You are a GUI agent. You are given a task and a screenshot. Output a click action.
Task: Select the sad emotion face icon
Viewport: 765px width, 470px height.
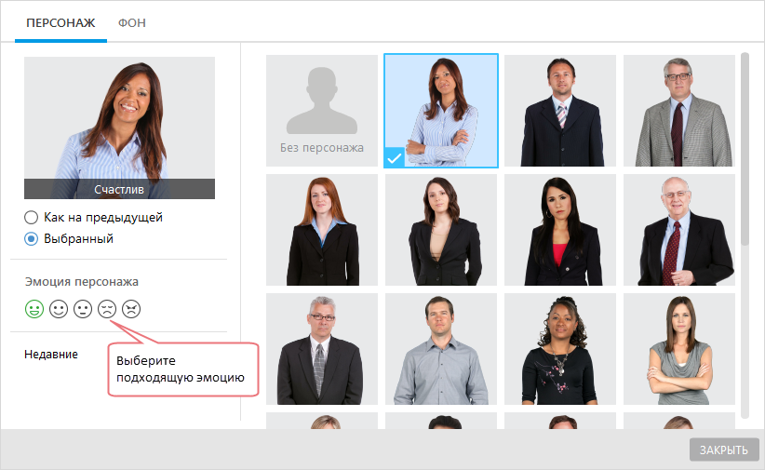[x=107, y=309]
